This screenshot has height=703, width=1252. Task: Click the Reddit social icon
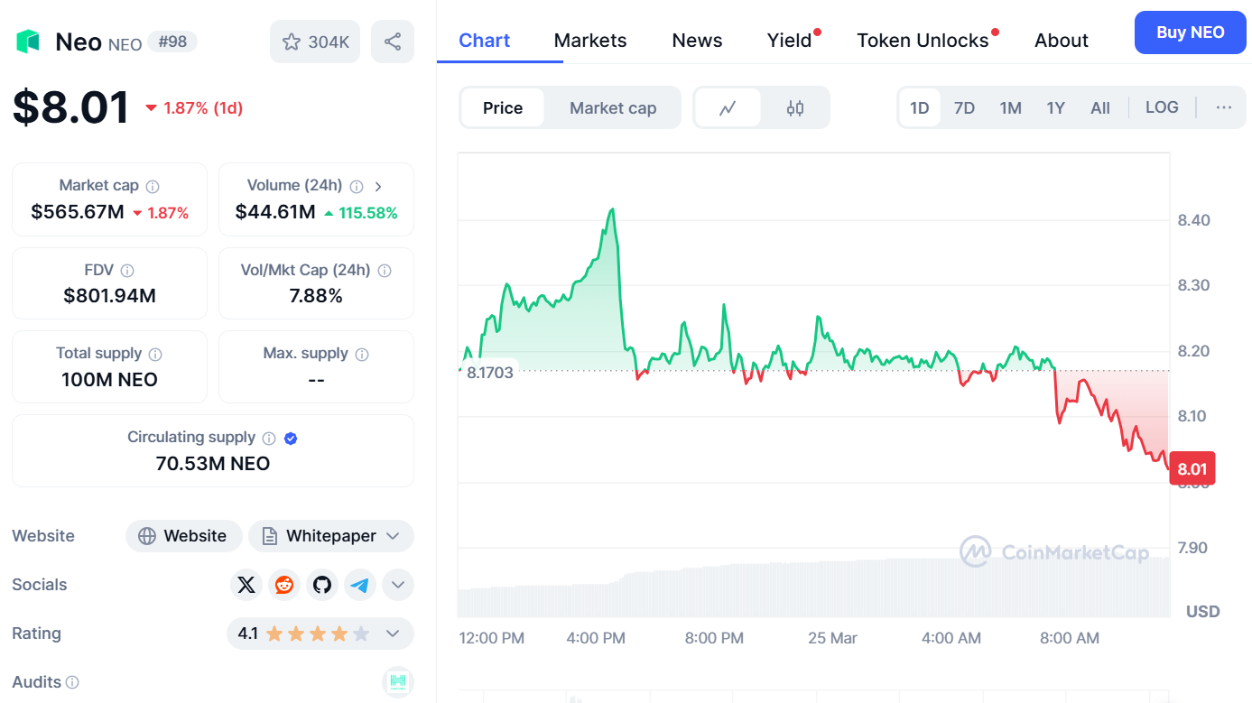tap(284, 585)
